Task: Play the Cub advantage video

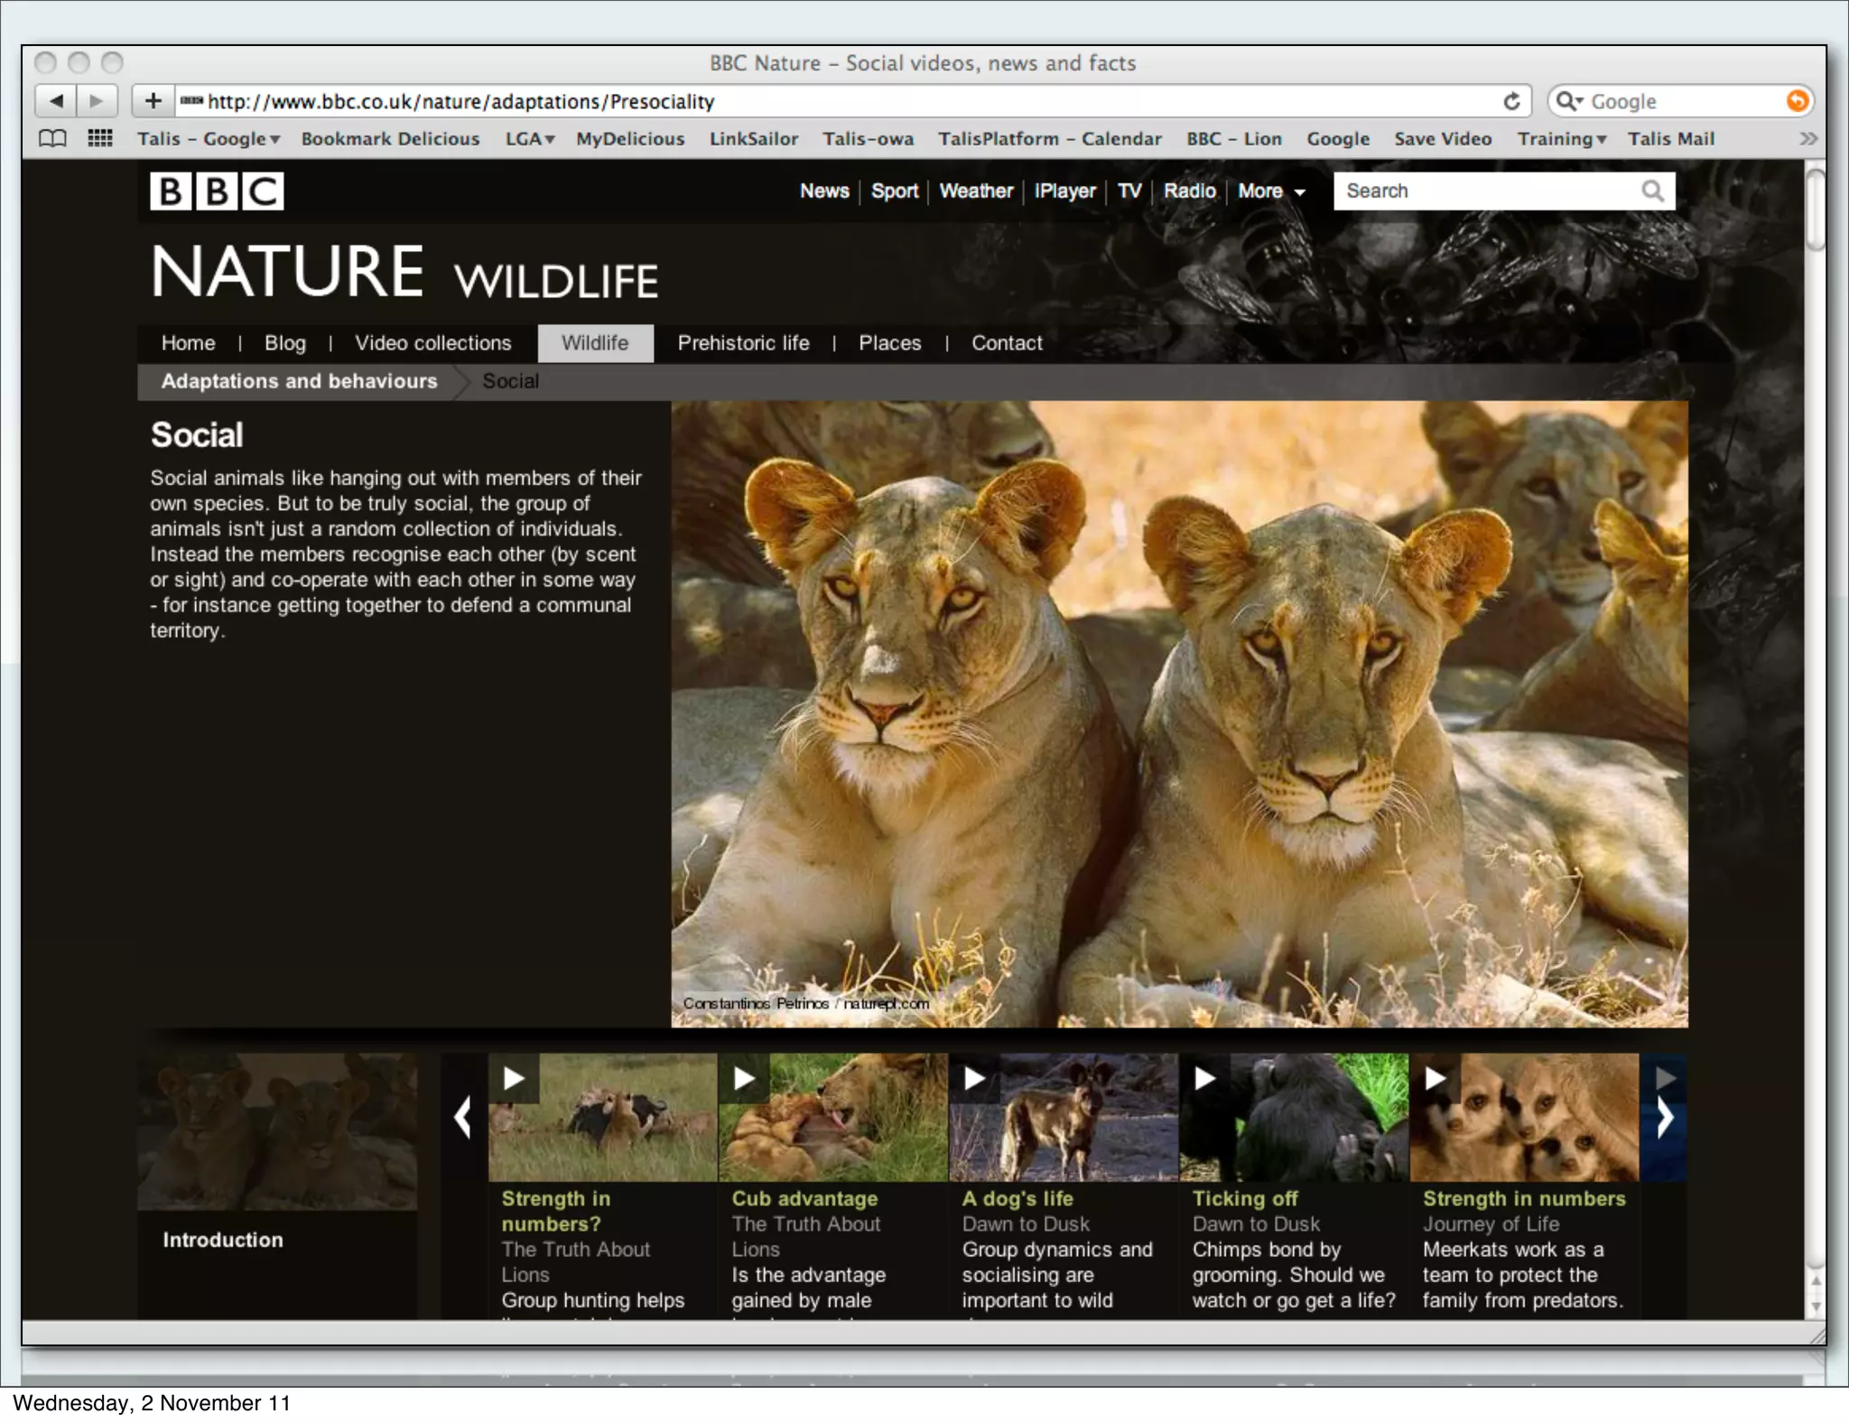Action: pos(744,1079)
